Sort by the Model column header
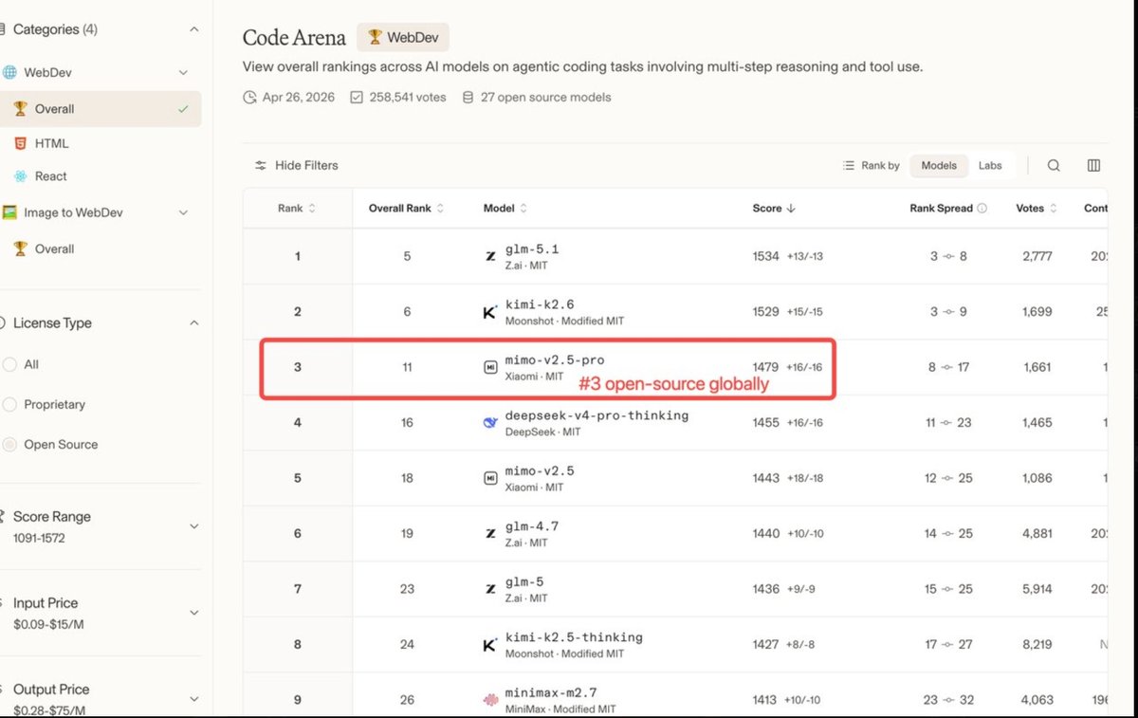Screen dimensions: 1138x718 pos(505,209)
